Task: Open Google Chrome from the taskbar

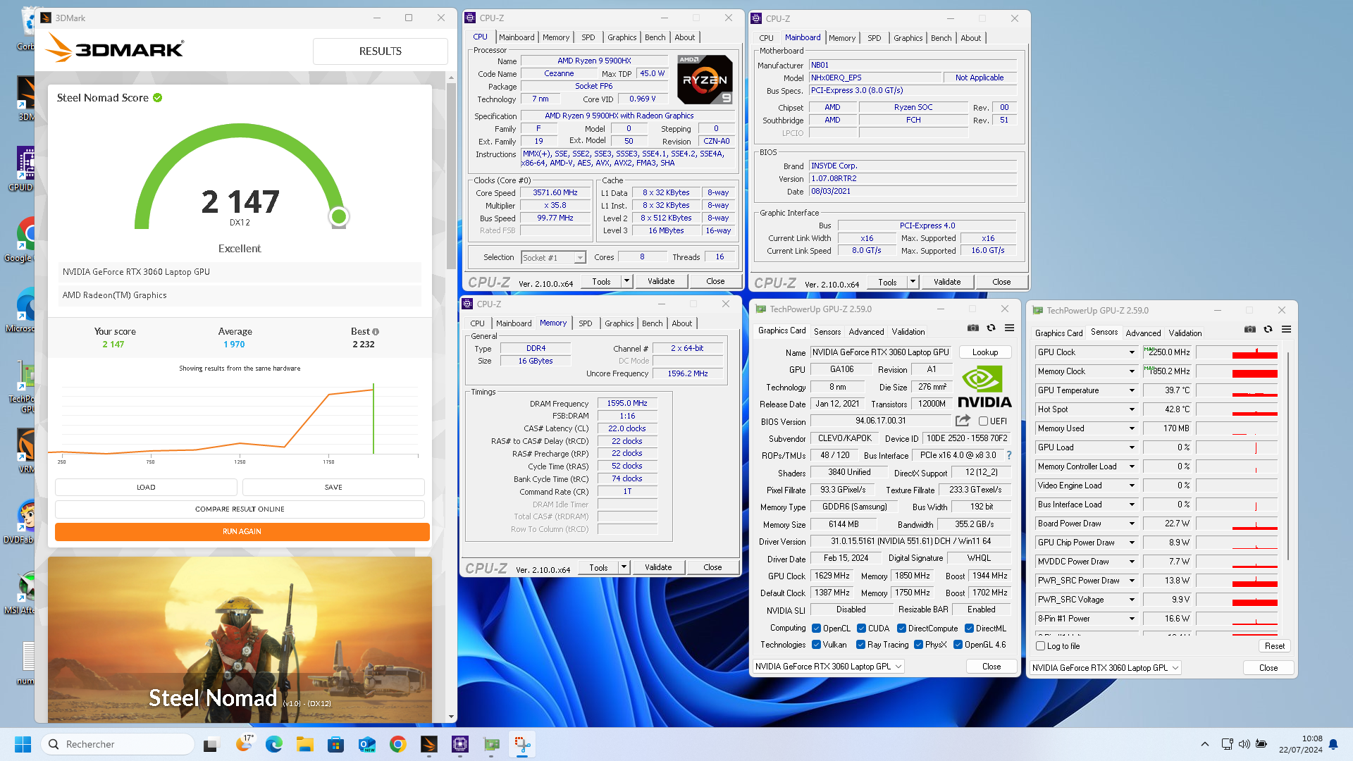Action: point(397,744)
